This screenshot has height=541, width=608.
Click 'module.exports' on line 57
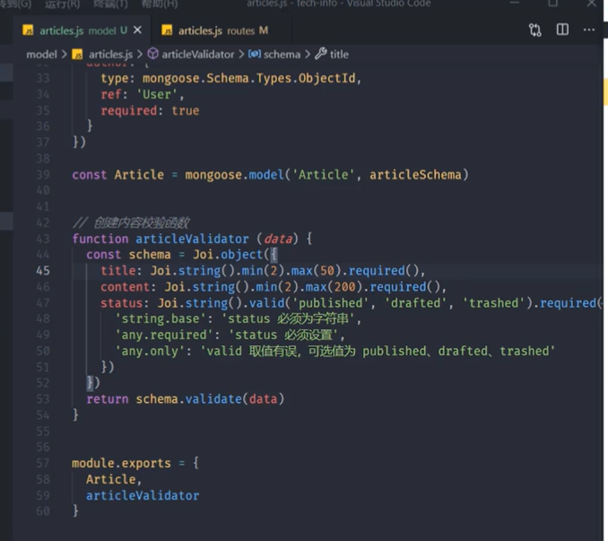point(121,463)
